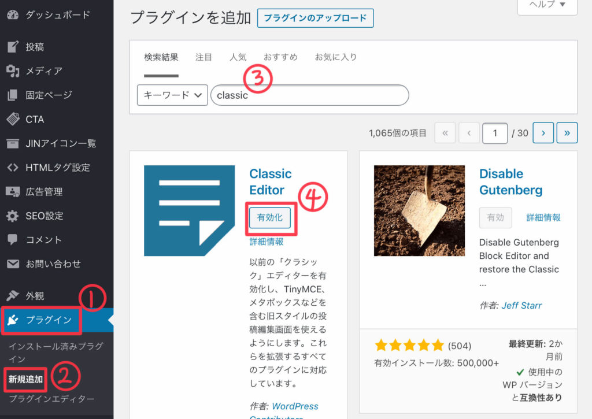Click the コメント speech bubble icon
The height and width of the screenshot is (419, 592).
coord(13,240)
